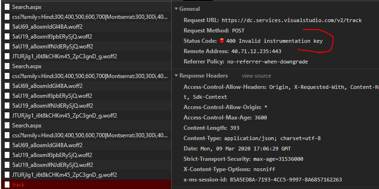Select the first JTURjIg1_i6t8kCHKm45 woff2 request
Screen dimensions: 379x189
86,56
